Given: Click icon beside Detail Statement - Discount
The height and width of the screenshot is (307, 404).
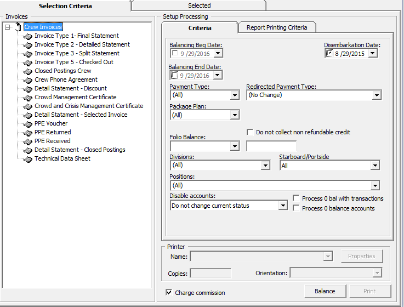Looking at the screenshot, I should click(x=28, y=89).
